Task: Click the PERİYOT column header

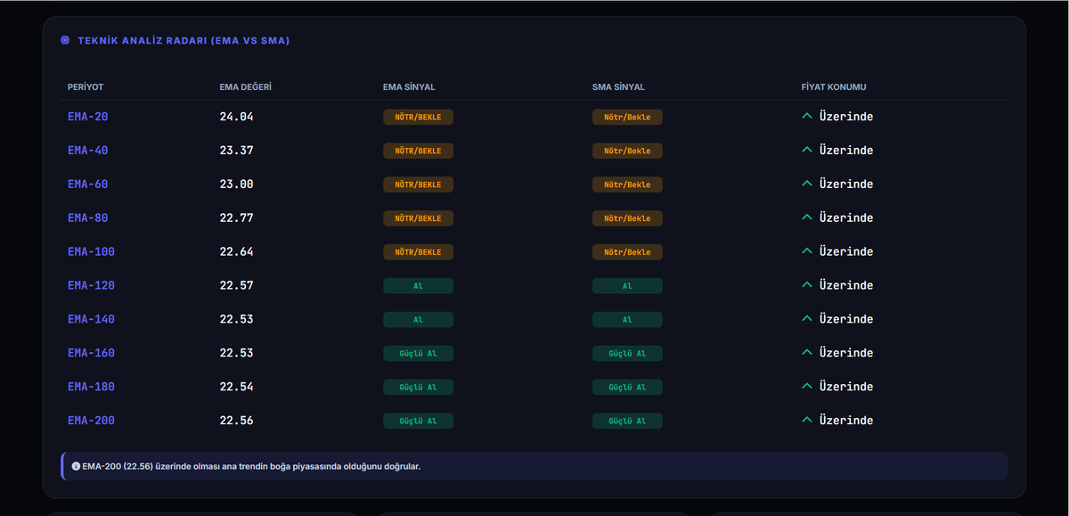Action: point(86,87)
